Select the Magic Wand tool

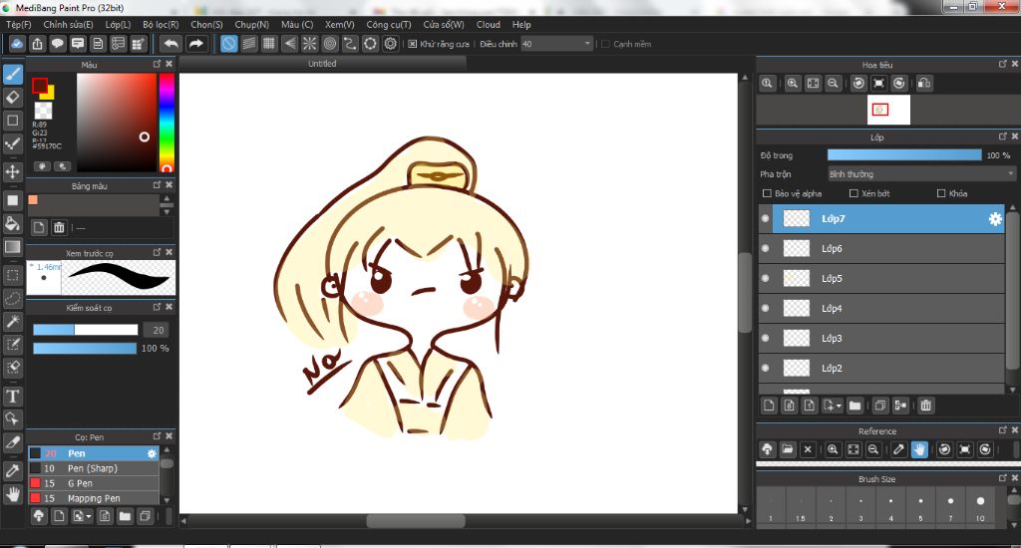(12, 322)
